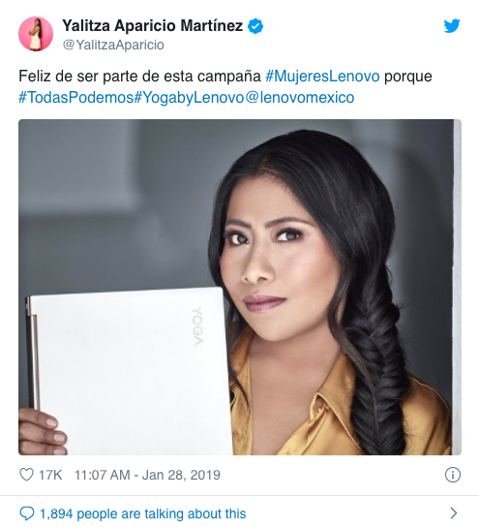Open the attached tweet photo
This screenshot has width=479, height=529.
[240, 287]
